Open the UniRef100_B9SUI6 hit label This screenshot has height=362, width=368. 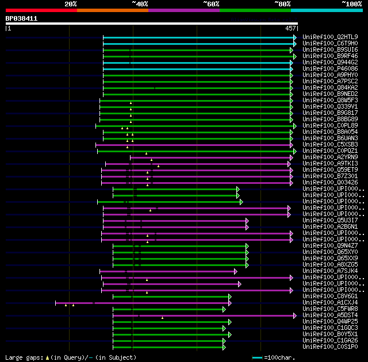coord(330,50)
